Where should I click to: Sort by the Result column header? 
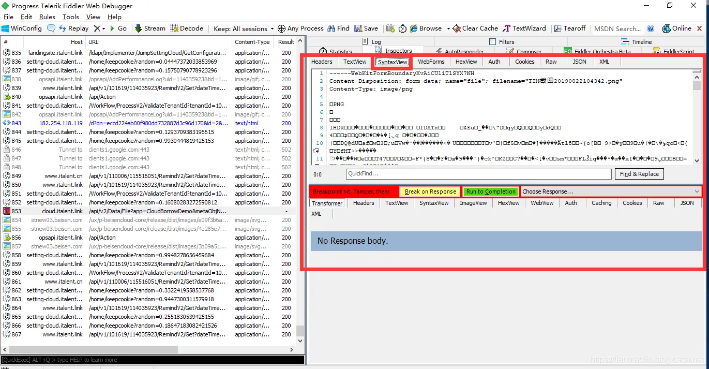(286, 42)
